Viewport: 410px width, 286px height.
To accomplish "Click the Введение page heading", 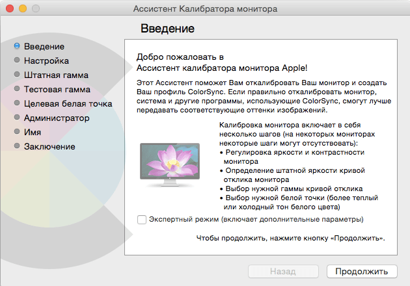I will tap(168, 28).
